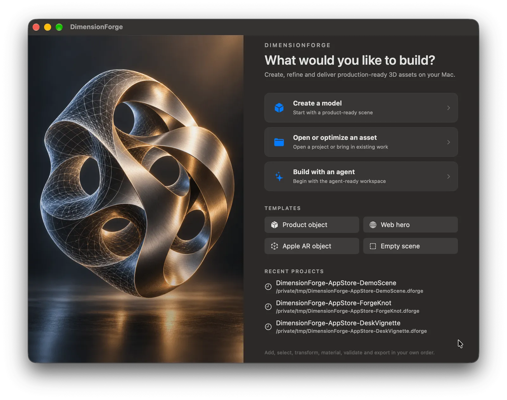This screenshot has height=400, width=507.
Task: Click the Product object box icon
Action: (274, 225)
